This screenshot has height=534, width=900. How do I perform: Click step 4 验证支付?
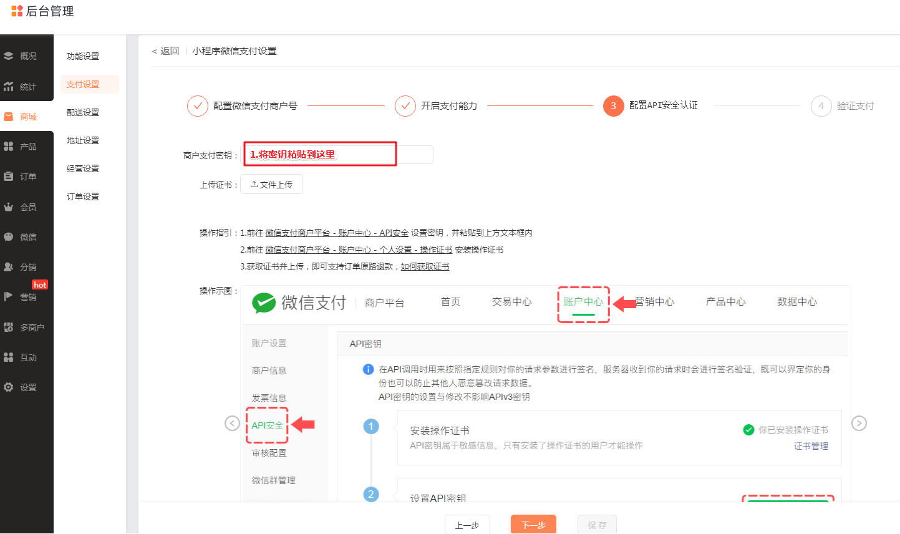pos(843,106)
